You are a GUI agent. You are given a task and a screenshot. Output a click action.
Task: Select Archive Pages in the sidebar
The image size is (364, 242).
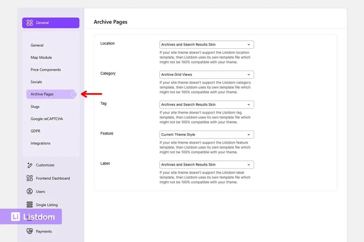click(51, 94)
